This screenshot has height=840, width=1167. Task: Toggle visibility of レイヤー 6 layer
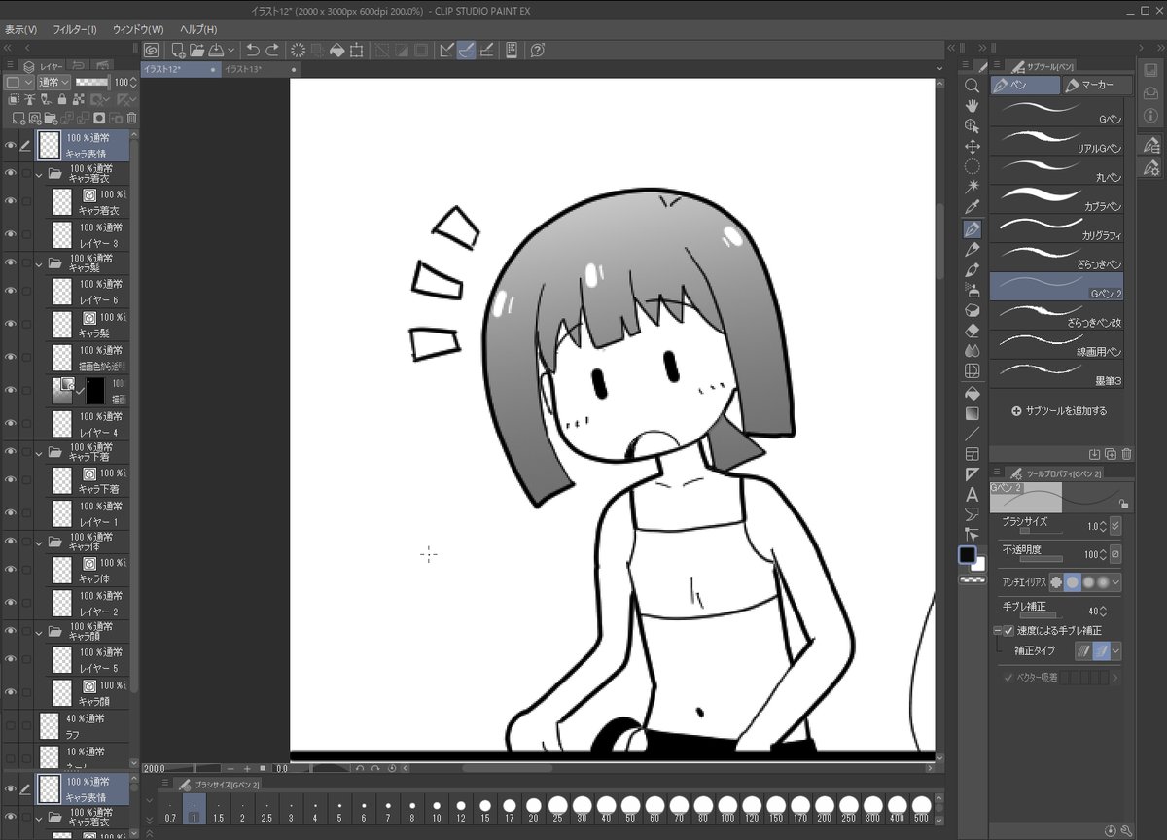click(11, 292)
